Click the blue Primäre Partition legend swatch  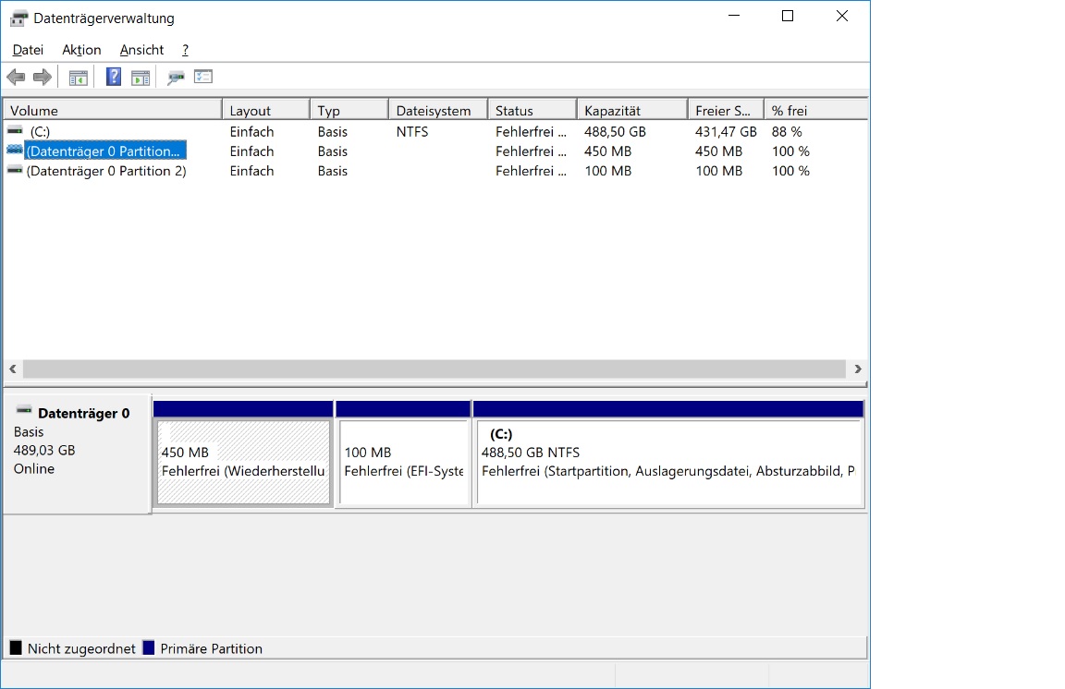[149, 647]
